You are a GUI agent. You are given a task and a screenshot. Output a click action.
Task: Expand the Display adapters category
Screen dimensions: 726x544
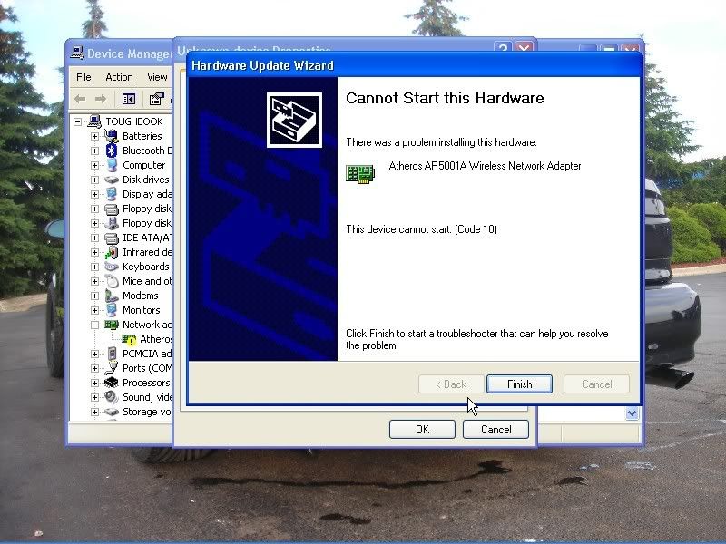94,194
